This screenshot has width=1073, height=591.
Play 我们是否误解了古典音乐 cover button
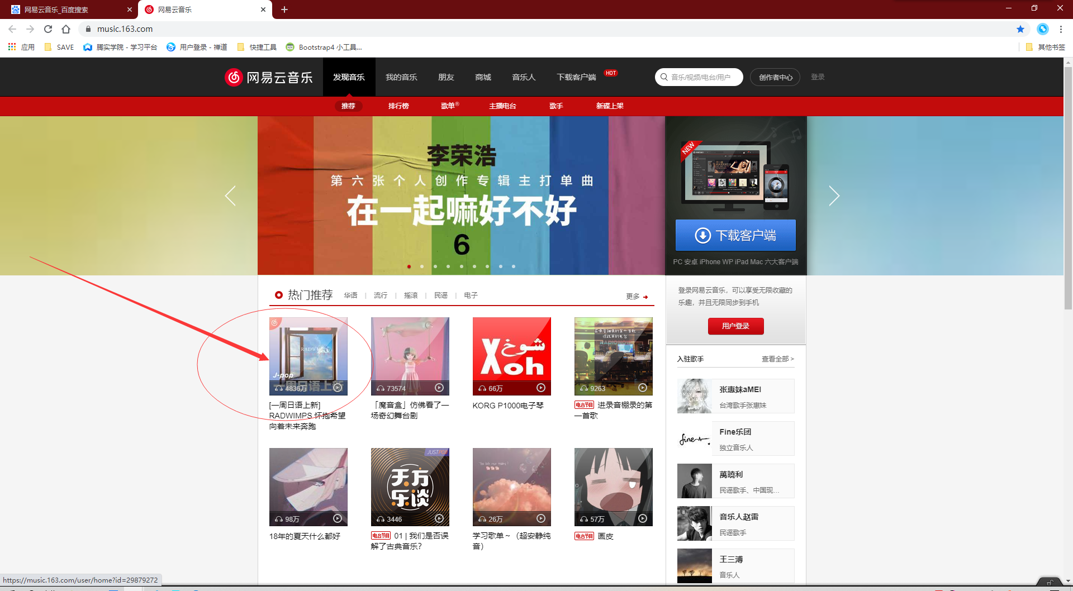tap(439, 518)
